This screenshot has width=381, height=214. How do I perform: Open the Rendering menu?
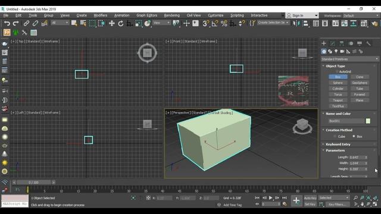tap(172, 15)
